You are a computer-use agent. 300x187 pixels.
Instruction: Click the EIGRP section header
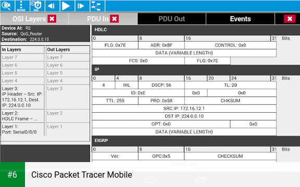(x=196, y=141)
